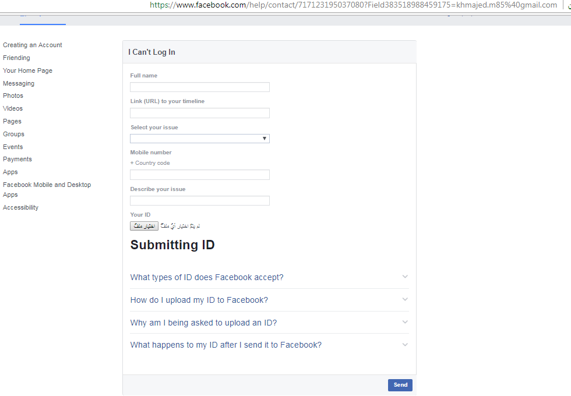Go to Your Home Page help
571x396 pixels.
pos(28,70)
